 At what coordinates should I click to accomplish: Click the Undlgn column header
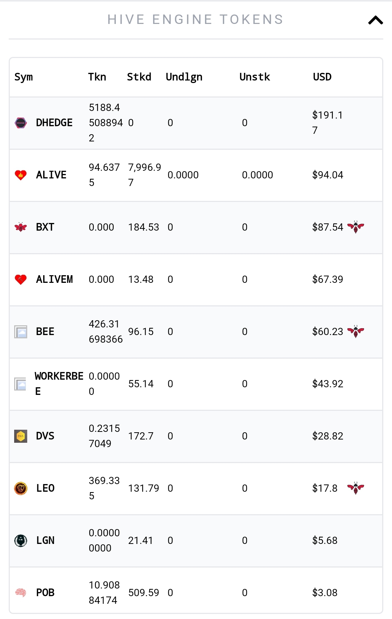point(184,77)
